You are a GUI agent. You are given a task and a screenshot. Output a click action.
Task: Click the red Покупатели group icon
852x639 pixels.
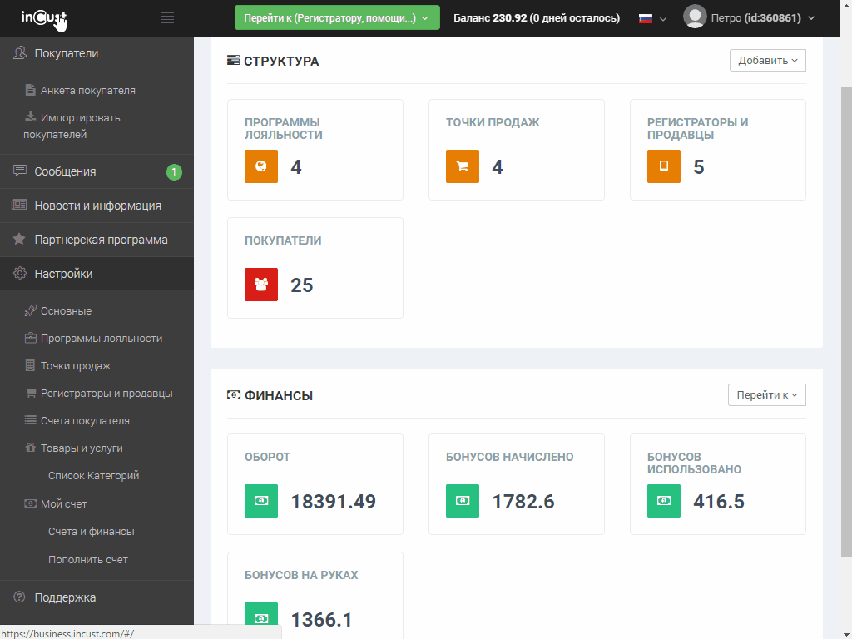[260, 285]
